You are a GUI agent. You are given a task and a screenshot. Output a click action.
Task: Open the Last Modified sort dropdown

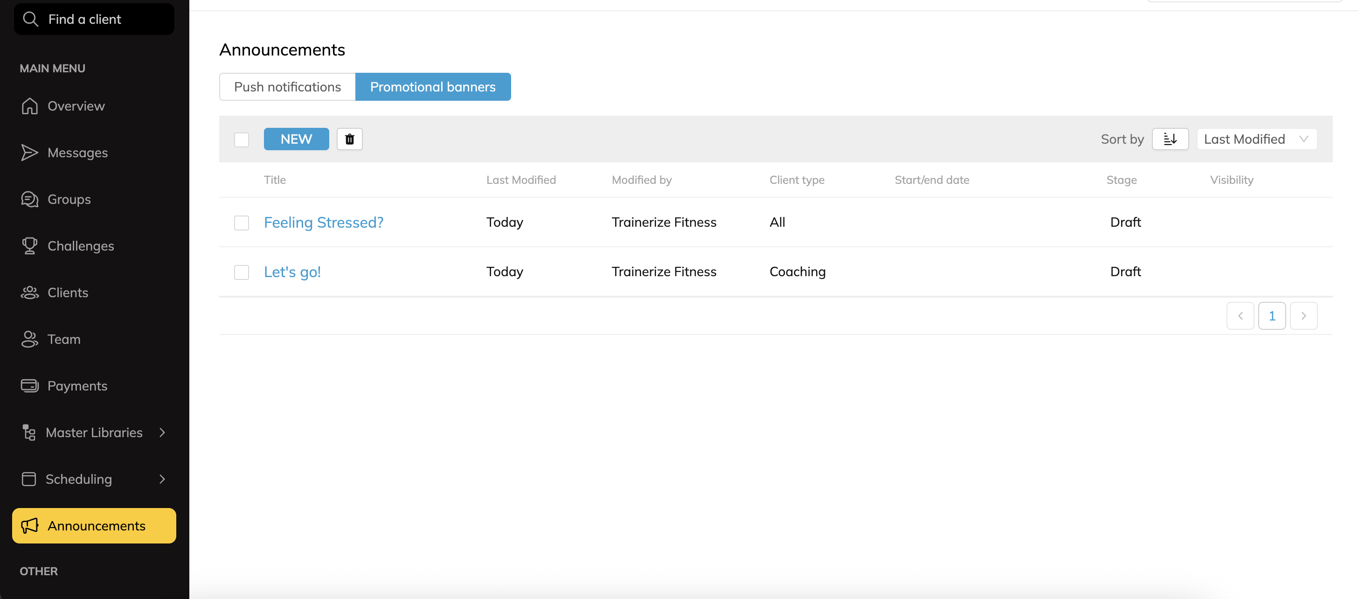[1257, 139]
